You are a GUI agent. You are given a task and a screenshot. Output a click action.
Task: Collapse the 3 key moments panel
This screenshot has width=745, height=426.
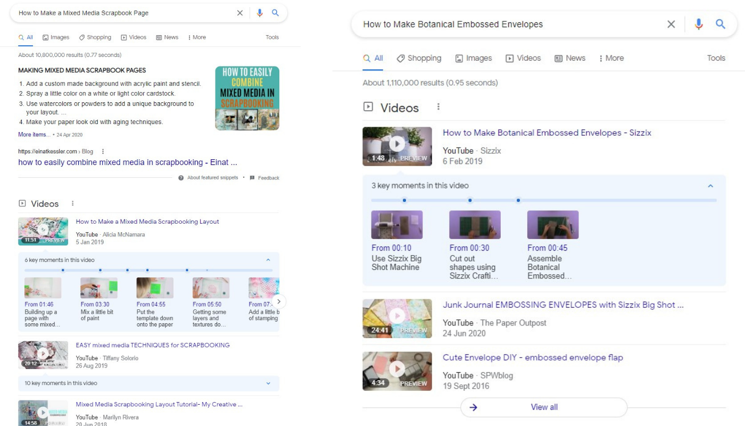tap(710, 186)
